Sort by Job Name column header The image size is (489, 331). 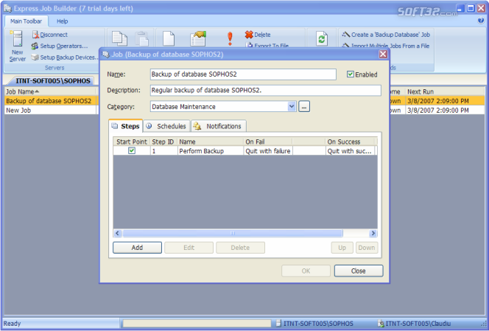coord(51,91)
